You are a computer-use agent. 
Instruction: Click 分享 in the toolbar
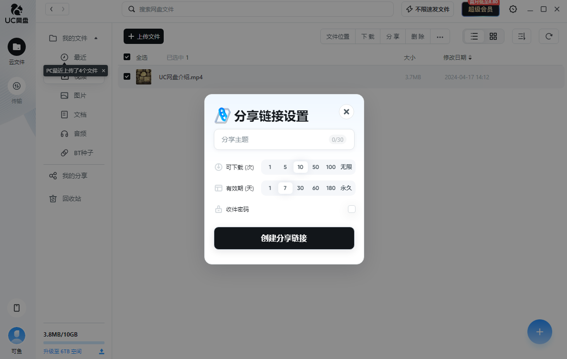click(x=393, y=36)
